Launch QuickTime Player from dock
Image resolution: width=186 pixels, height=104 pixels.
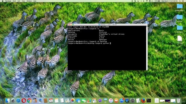click(127, 101)
